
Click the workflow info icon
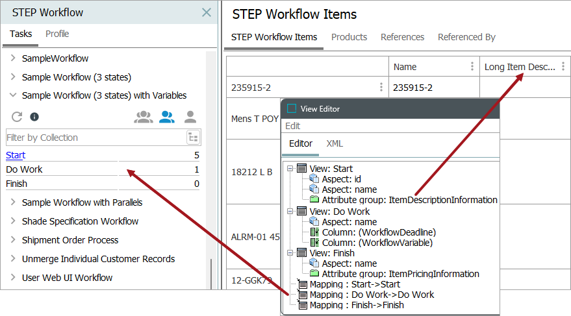pos(34,117)
